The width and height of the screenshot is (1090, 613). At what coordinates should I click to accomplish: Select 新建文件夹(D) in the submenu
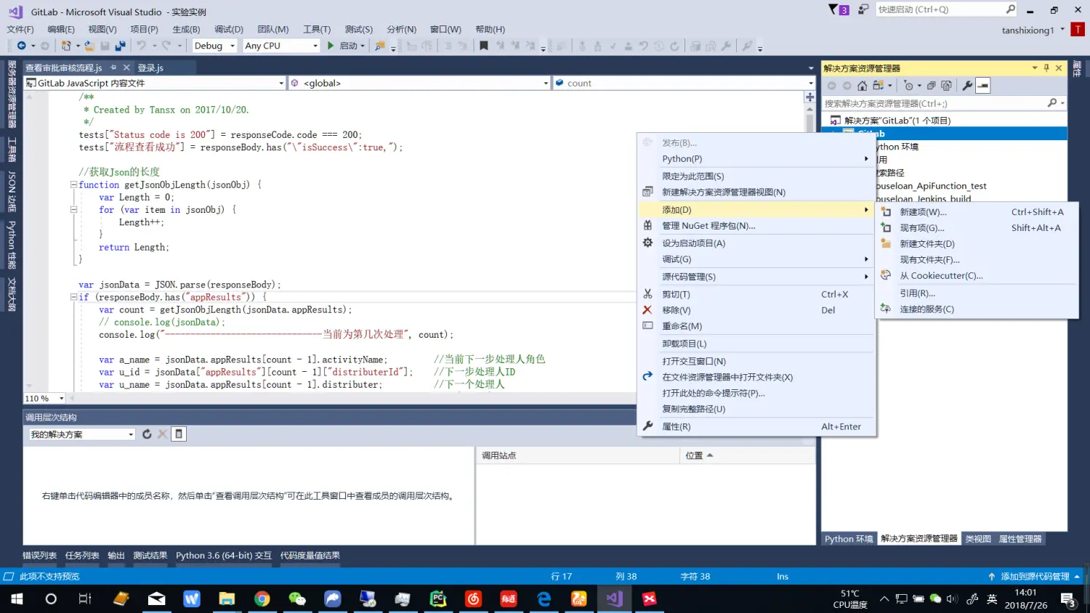[977, 244]
